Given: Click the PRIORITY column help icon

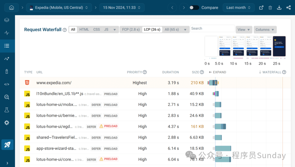Looking at the screenshot, I should coord(145,72).
